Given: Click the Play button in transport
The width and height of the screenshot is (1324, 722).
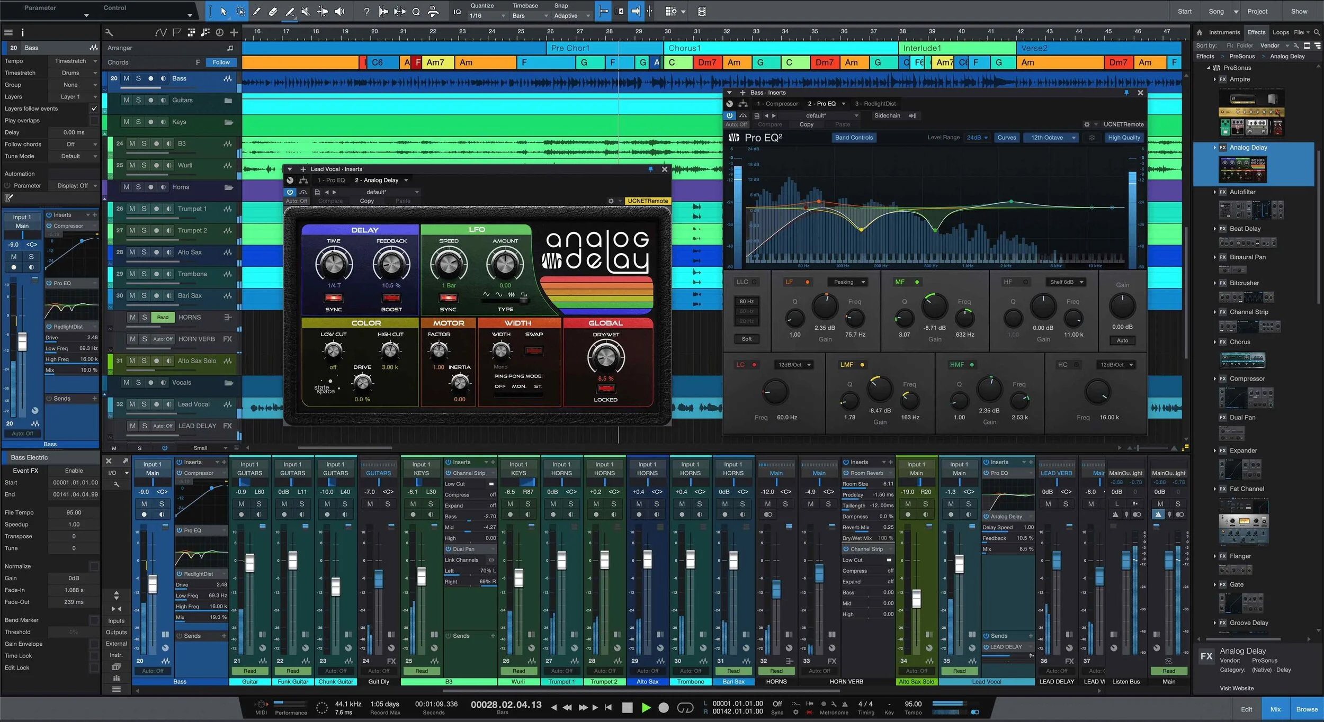Looking at the screenshot, I should point(646,707).
